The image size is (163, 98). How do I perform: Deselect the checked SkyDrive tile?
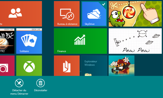pyautogui.click(x=94, y=14)
